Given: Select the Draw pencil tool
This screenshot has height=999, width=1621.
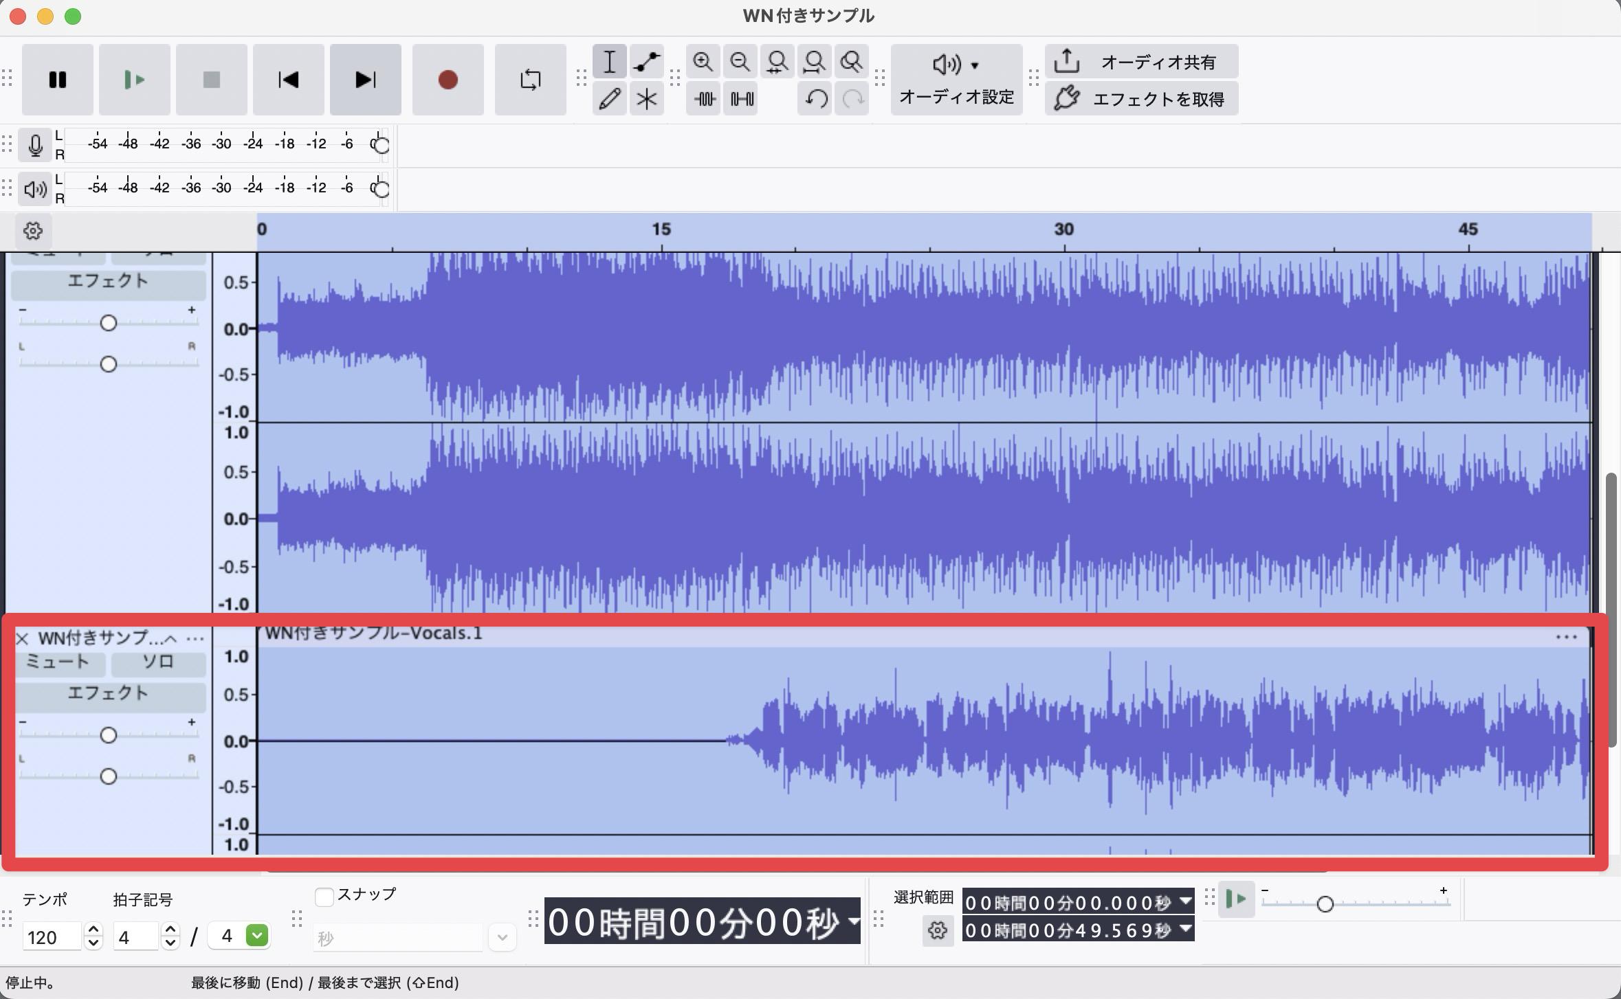Looking at the screenshot, I should (609, 99).
